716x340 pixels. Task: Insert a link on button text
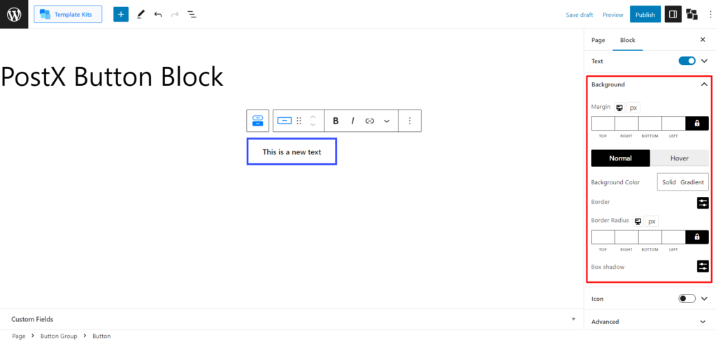pos(370,121)
